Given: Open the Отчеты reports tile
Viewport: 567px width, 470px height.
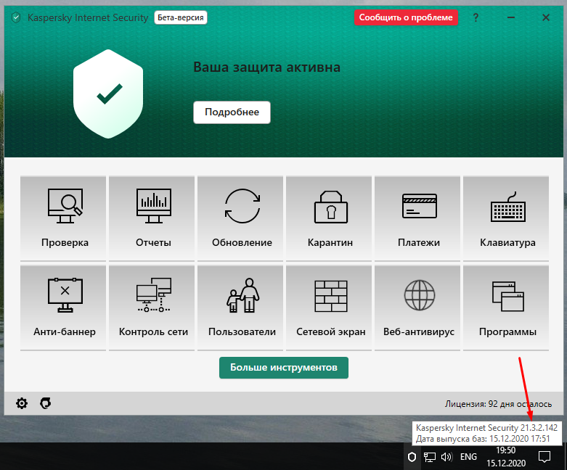Looking at the screenshot, I should pyautogui.click(x=152, y=218).
